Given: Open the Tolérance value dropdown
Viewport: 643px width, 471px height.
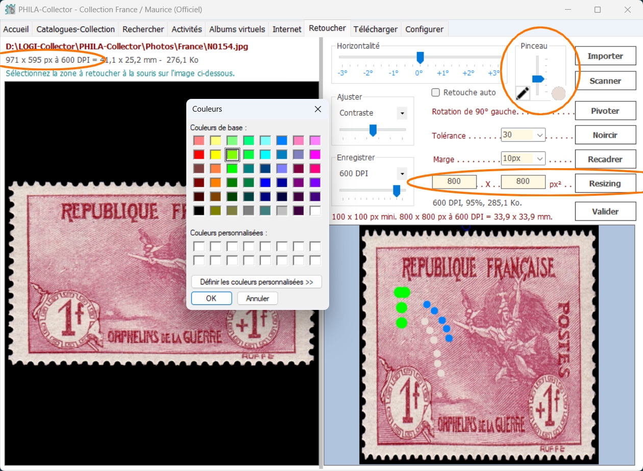Looking at the screenshot, I should (x=540, y=136).
